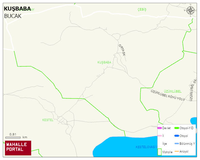Click the Otoyol-YİD green legend swatch

(x=177, y=128)
